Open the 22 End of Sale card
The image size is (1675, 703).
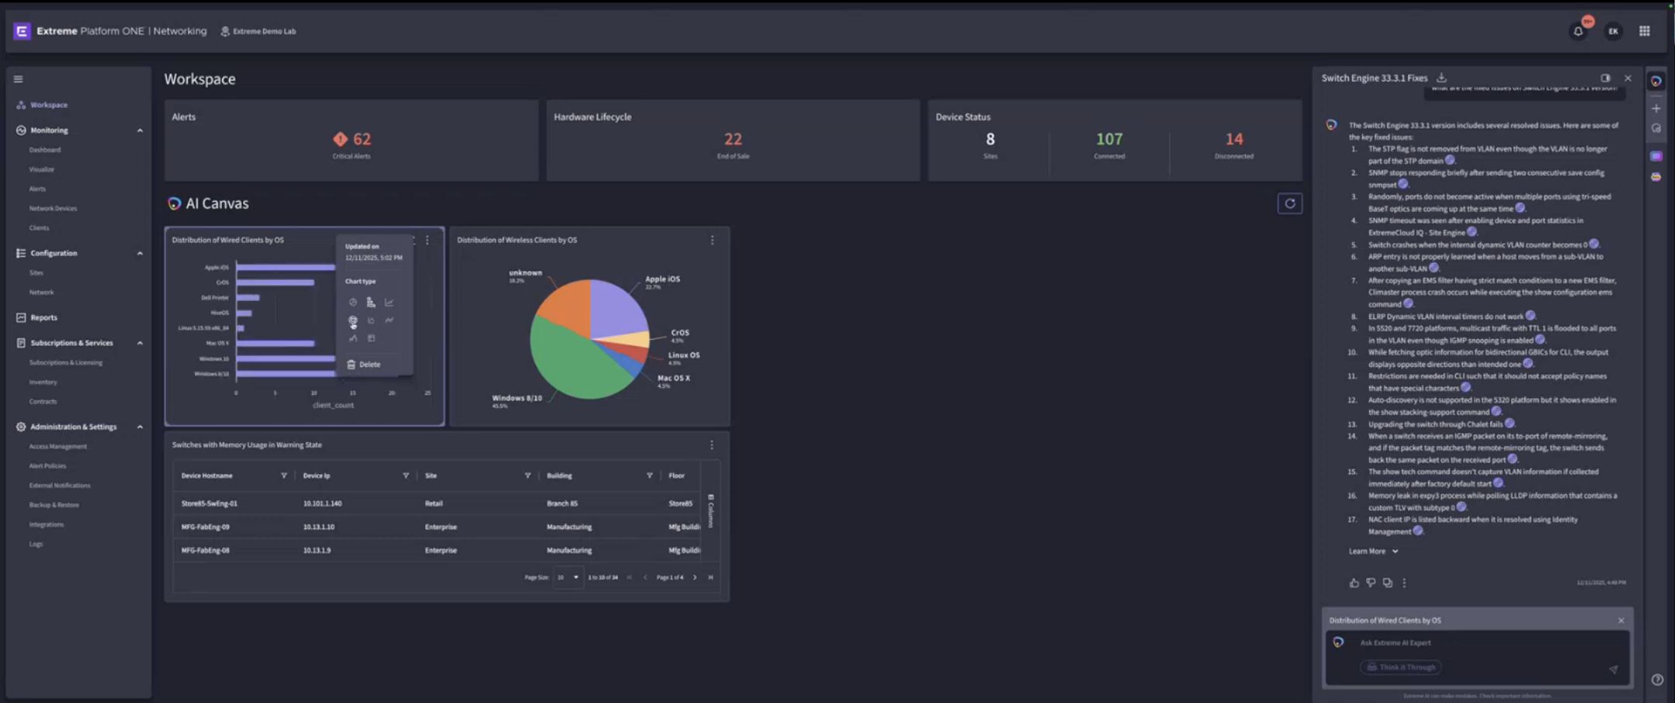(x=733, y=140)
